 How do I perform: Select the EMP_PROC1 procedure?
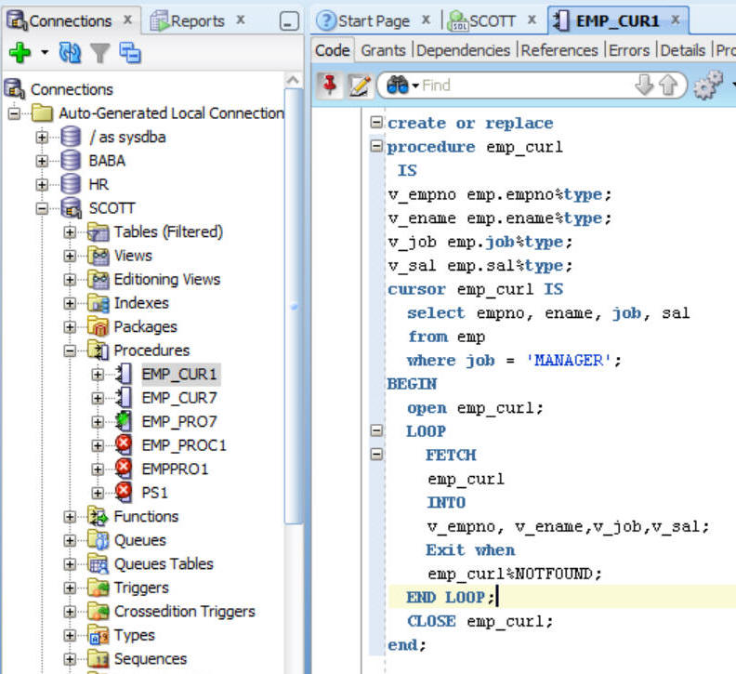click(183, 445)
